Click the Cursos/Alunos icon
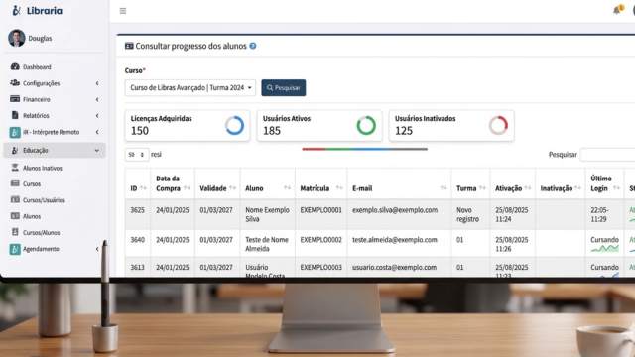This screenshot has height=357, width=635. coord(15,232)
